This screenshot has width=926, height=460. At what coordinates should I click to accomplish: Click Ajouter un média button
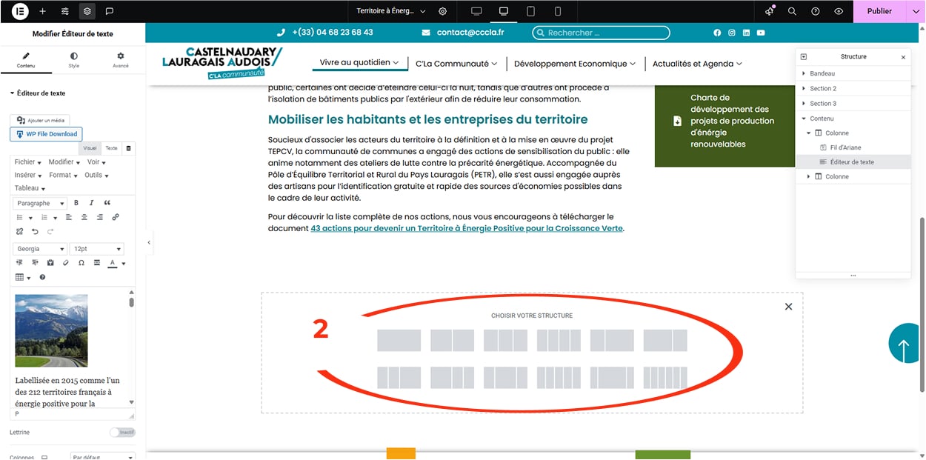point(41,120)
